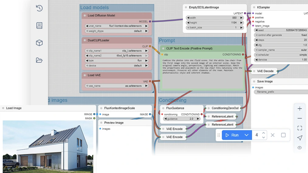Toggle link visibility with the eye icon
The height and width of the screenshot is (173, 308).
[x=299, y=148]
